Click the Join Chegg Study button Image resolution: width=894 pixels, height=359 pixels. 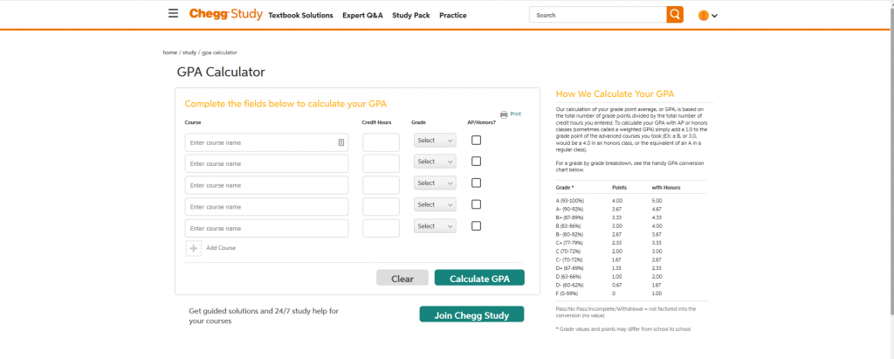point(471,314)
